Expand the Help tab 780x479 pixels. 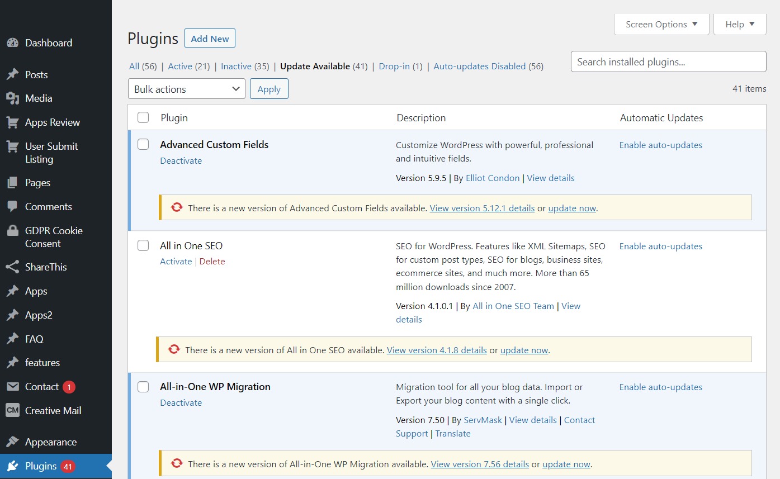[x=739, y=25]
